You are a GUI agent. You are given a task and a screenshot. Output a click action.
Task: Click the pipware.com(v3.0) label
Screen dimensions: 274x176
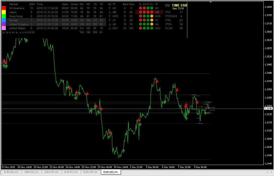19,32
